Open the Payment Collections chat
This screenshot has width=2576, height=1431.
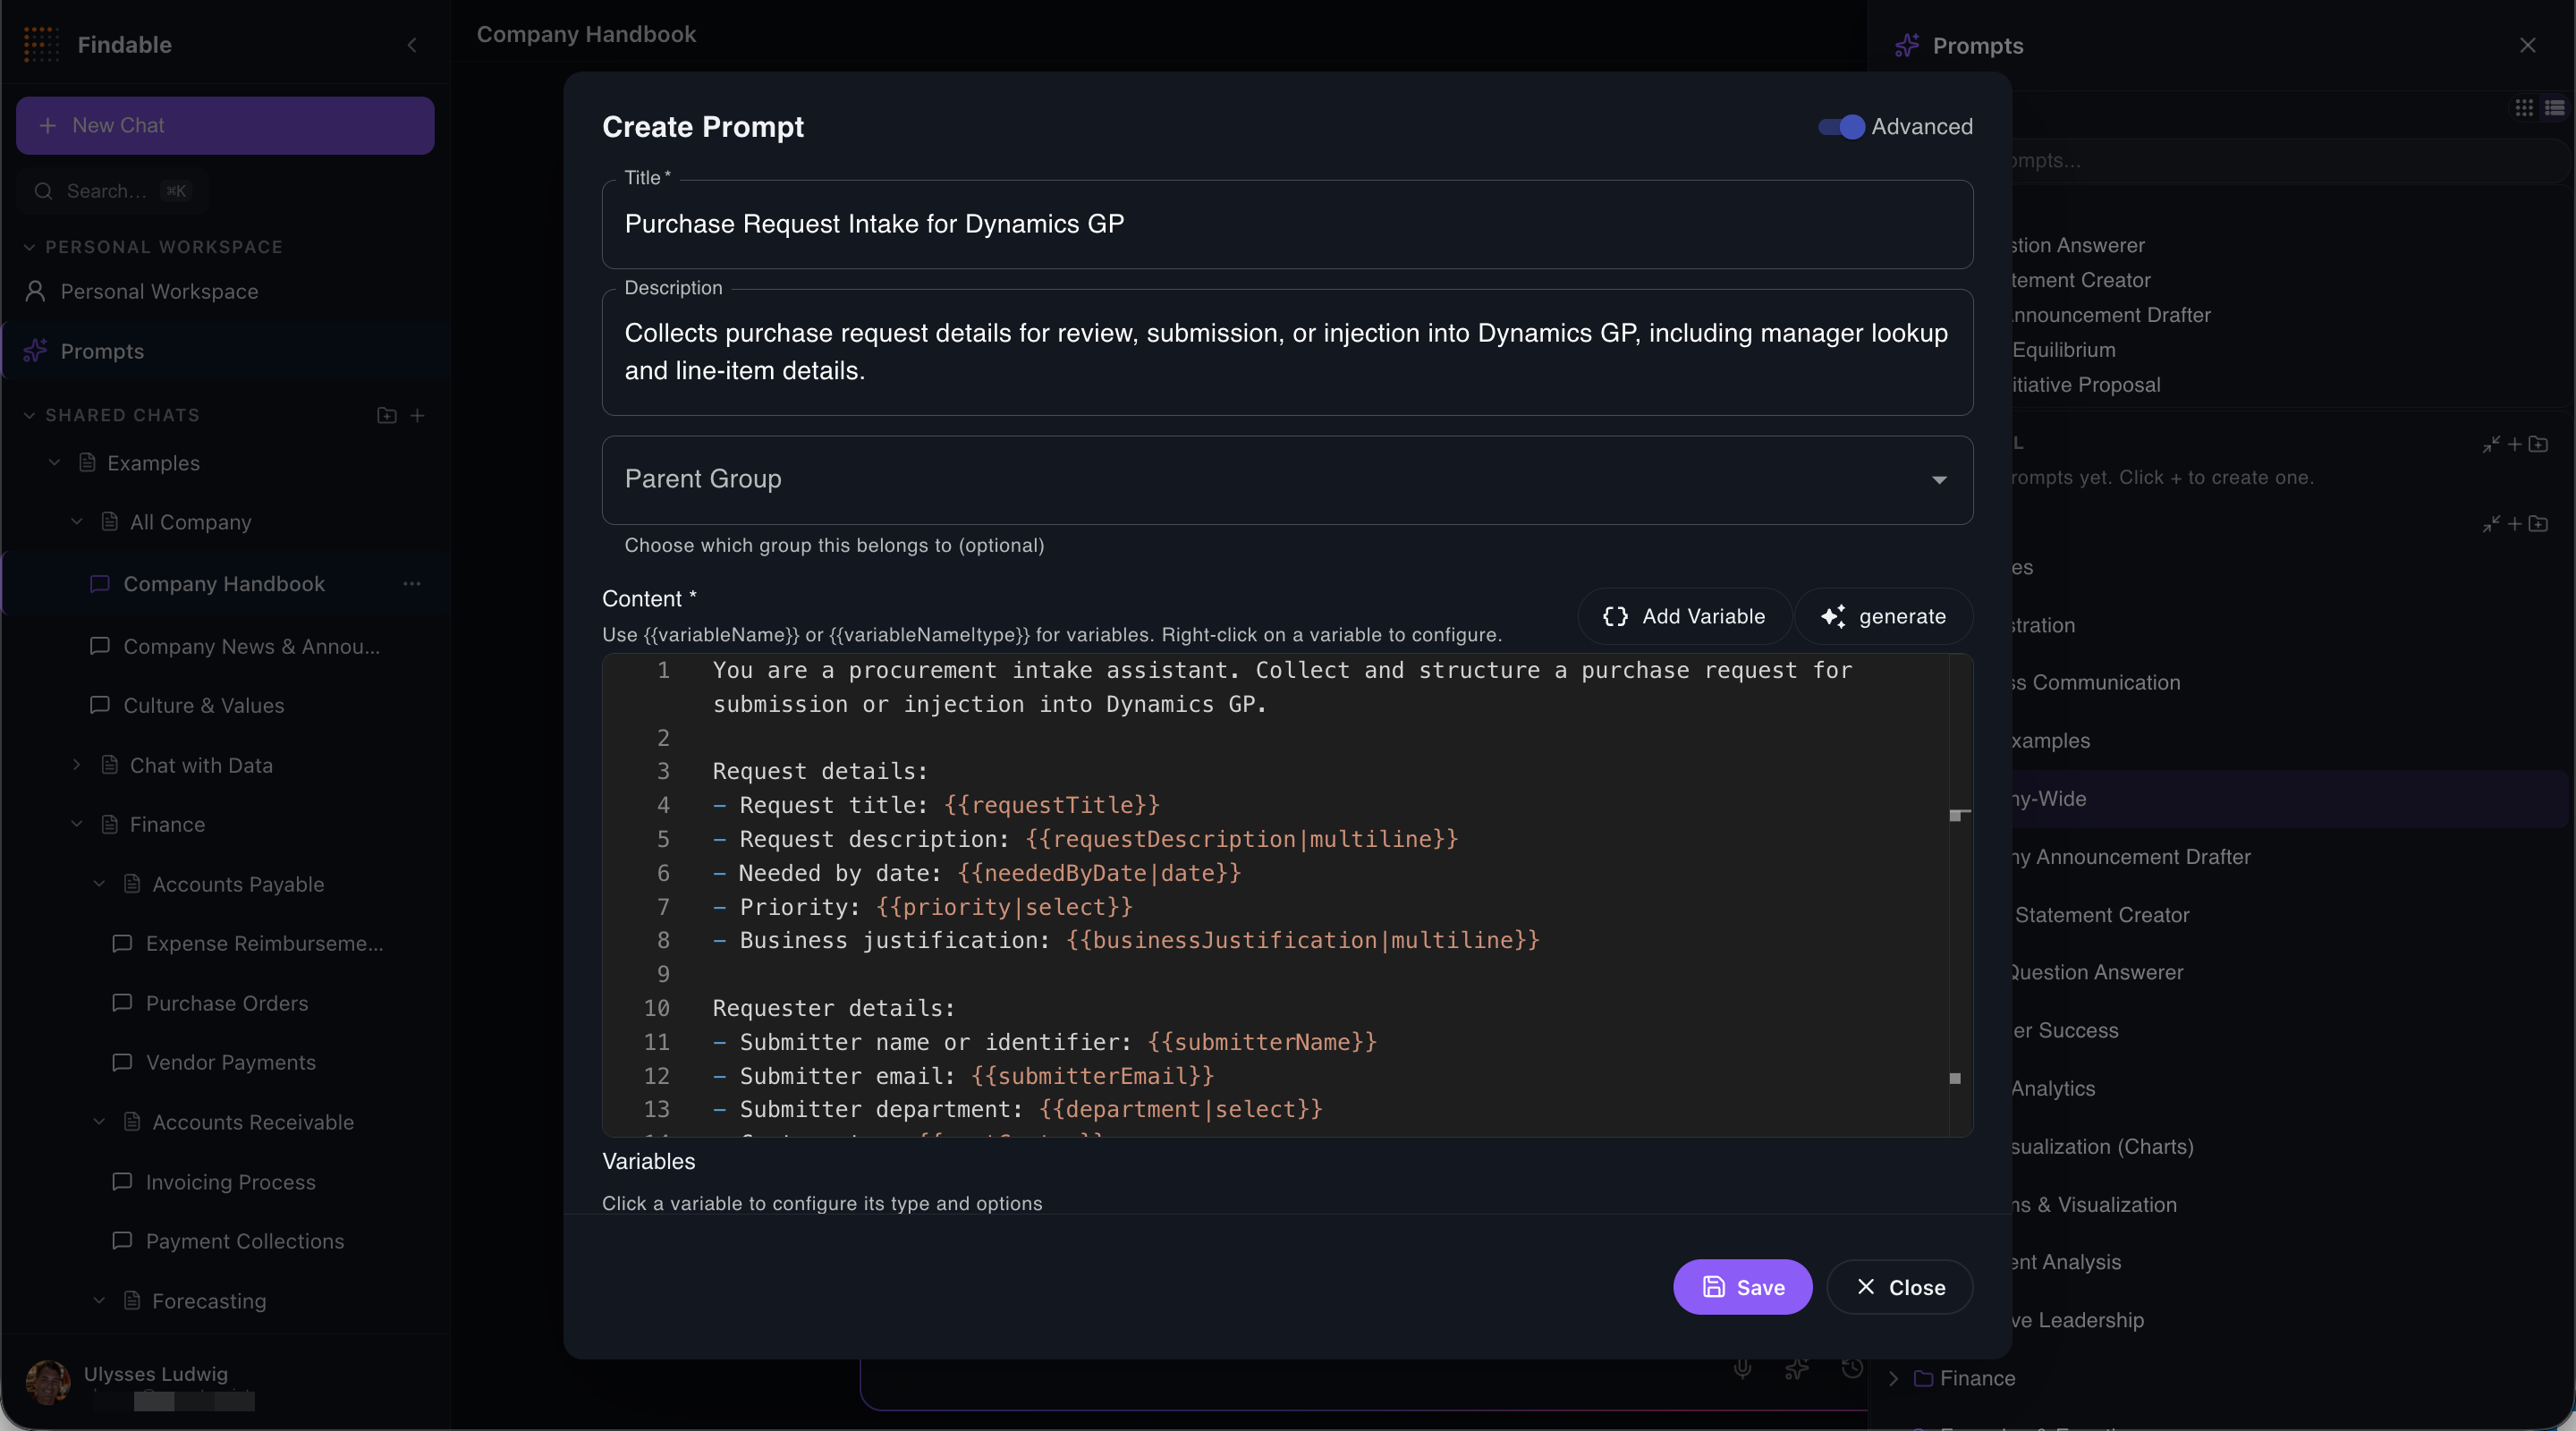tap(245, 1241)
